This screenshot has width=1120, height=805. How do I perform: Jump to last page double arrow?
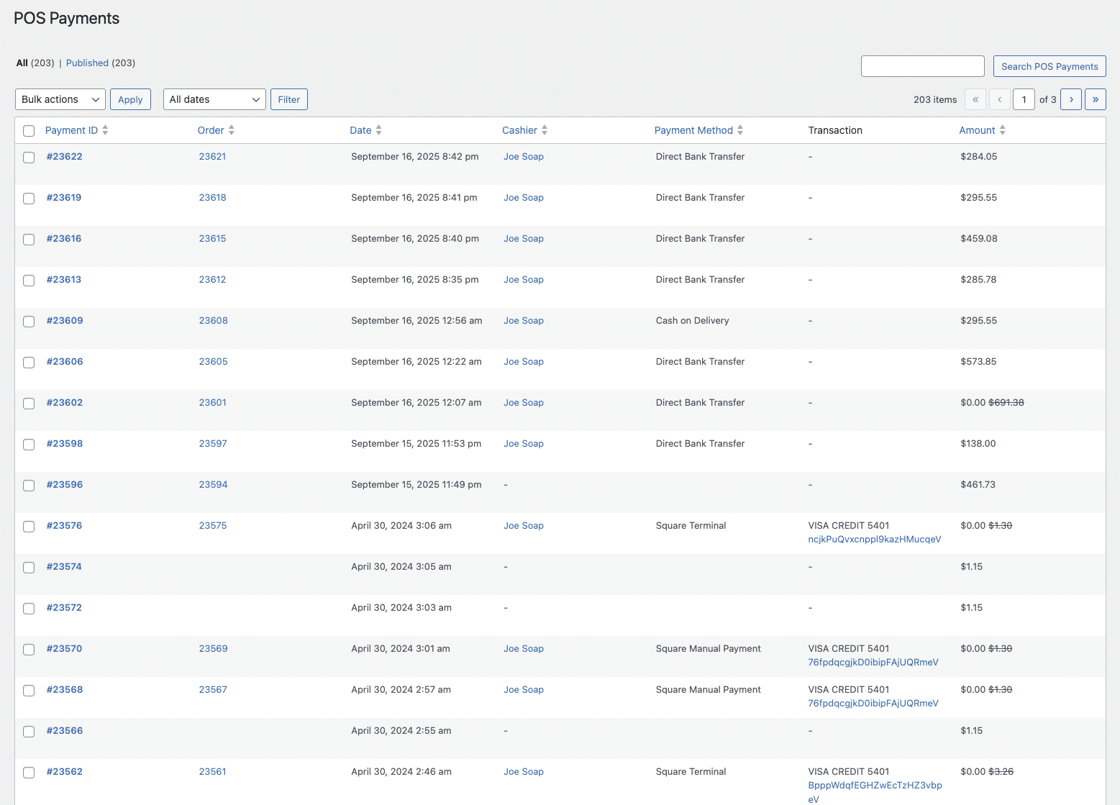pyautogui.click(x=1095, y=99)
